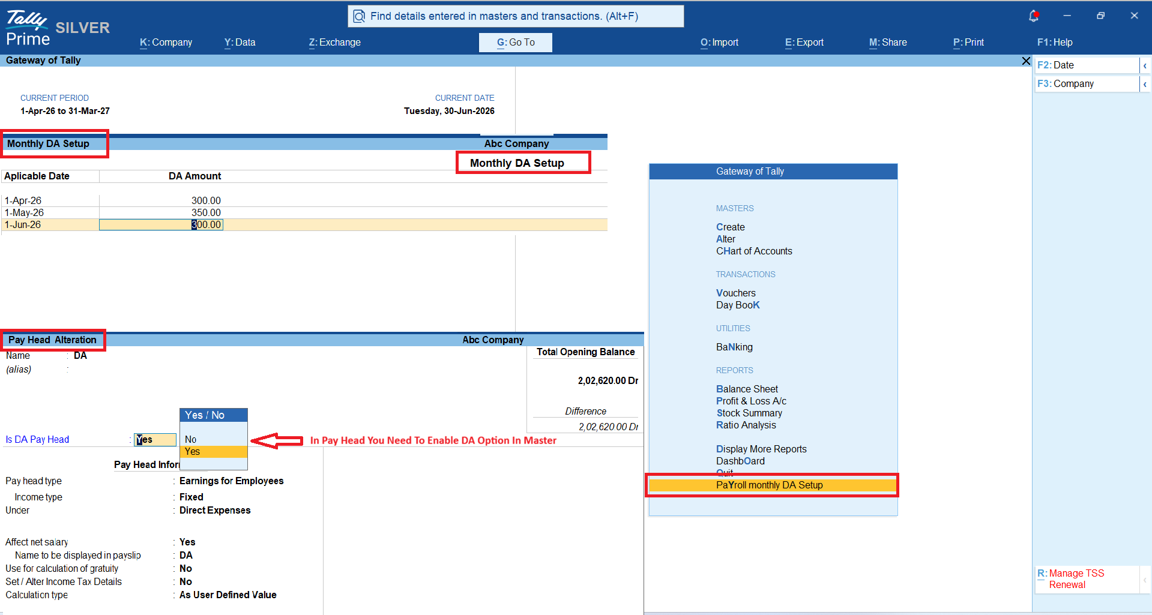1152x615 pixels.
Task: Click the F3: Company button
Action: 1087,84
